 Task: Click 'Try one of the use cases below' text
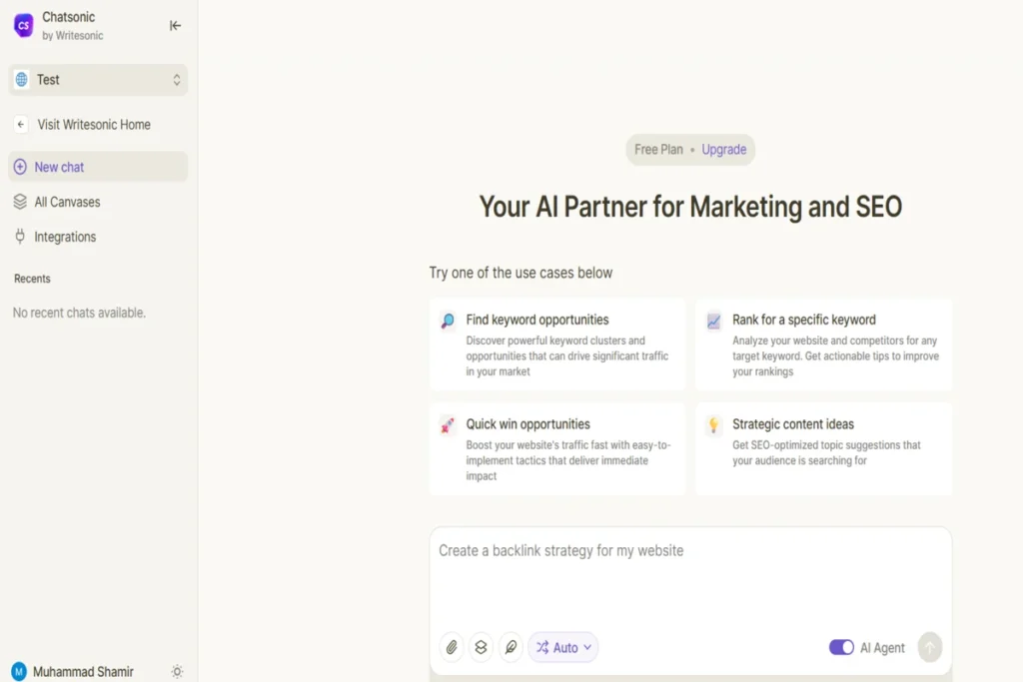point(520,273)
